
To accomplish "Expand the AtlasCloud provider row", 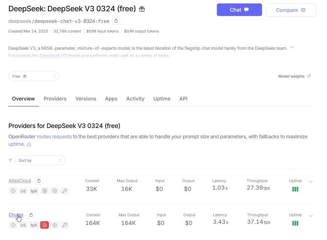I will [311, 182].
